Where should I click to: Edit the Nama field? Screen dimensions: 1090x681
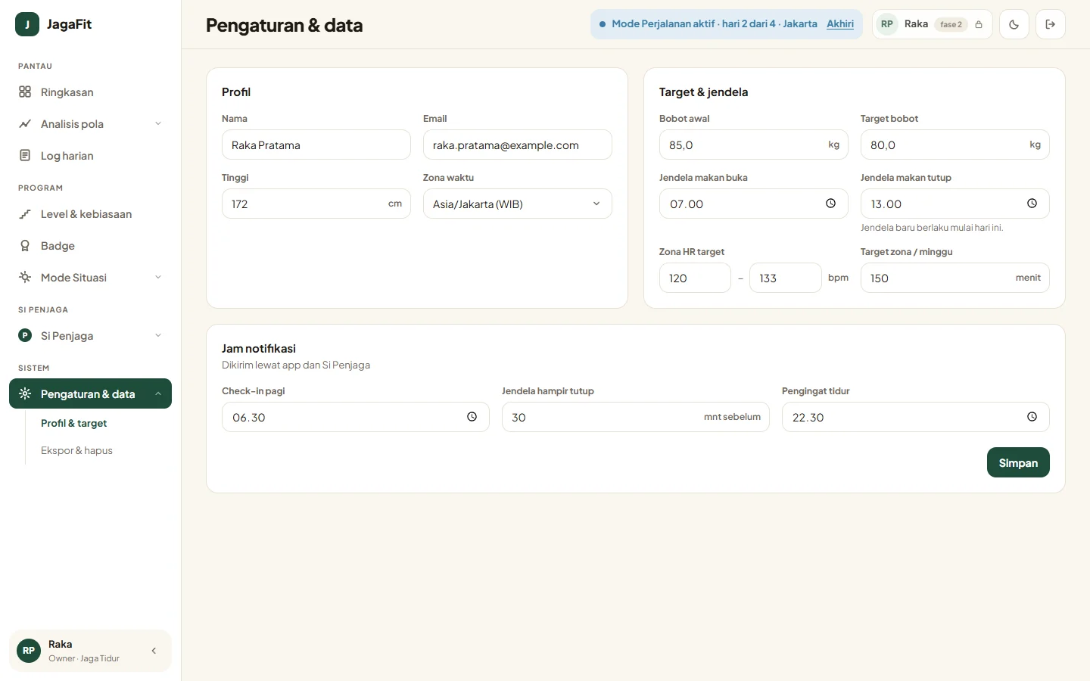click(316, 145)
